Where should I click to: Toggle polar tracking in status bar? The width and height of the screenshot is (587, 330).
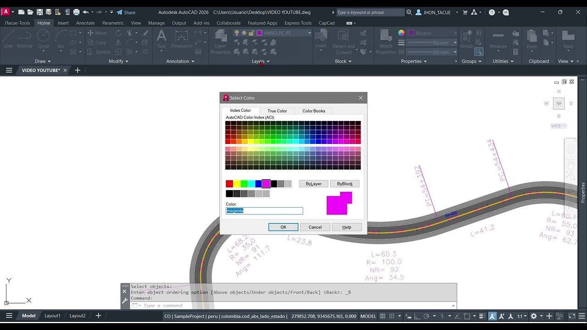(426, 316)
